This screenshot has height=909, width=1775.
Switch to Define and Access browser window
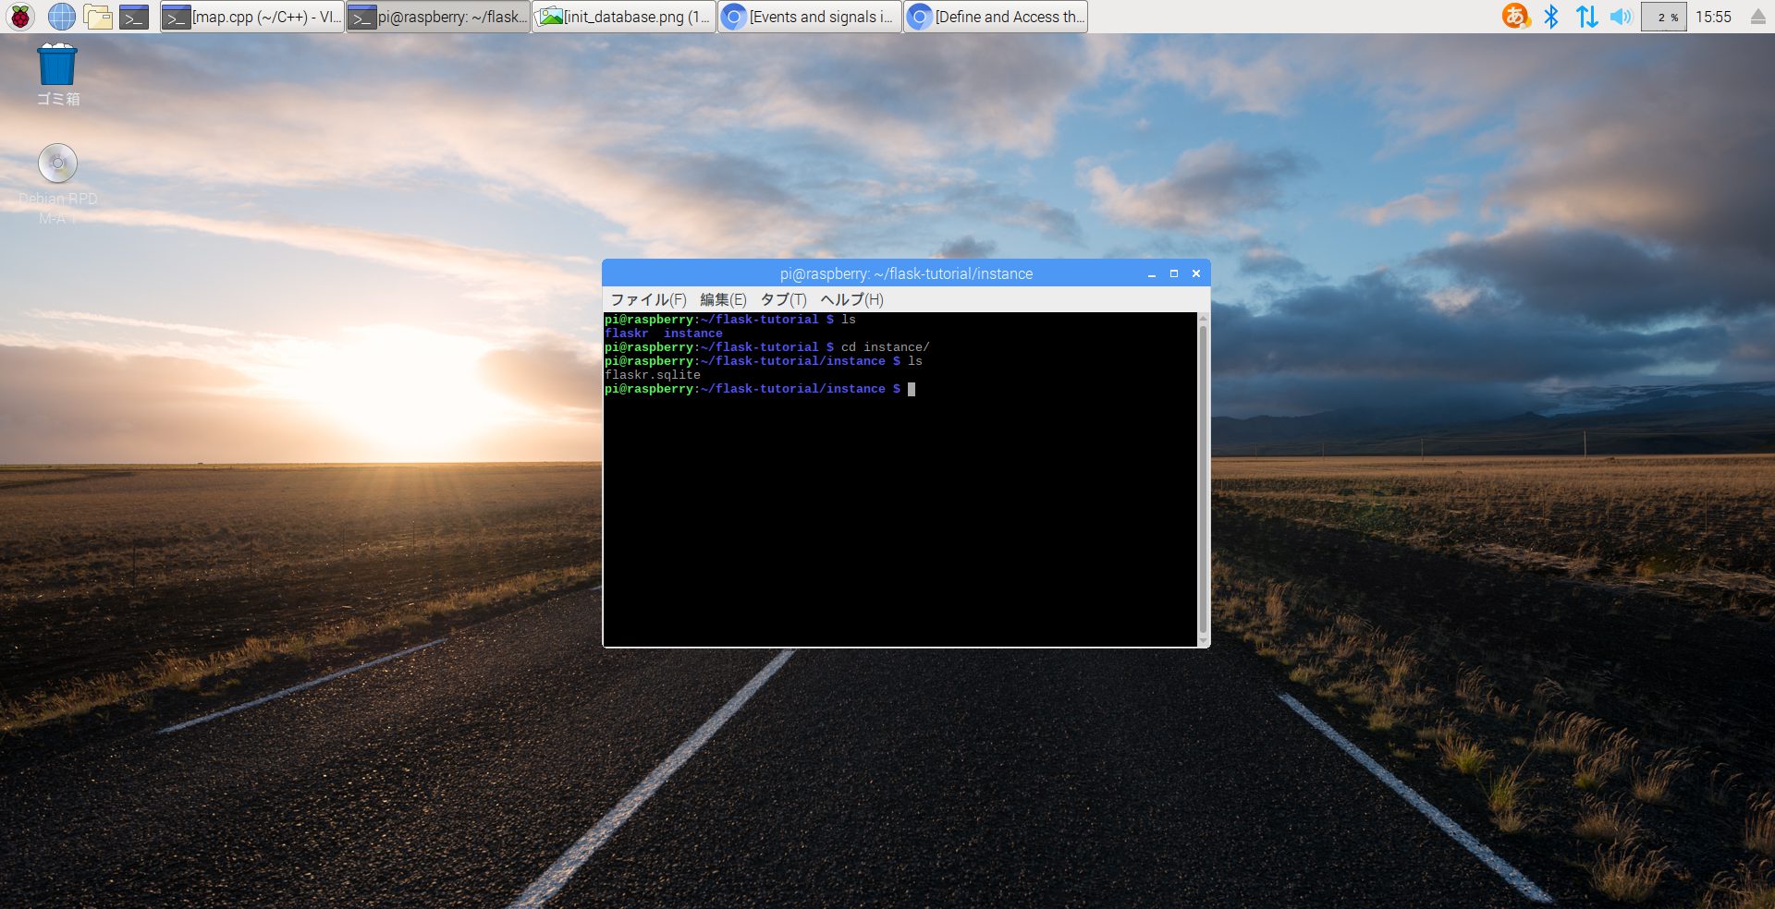pos(996,17)
